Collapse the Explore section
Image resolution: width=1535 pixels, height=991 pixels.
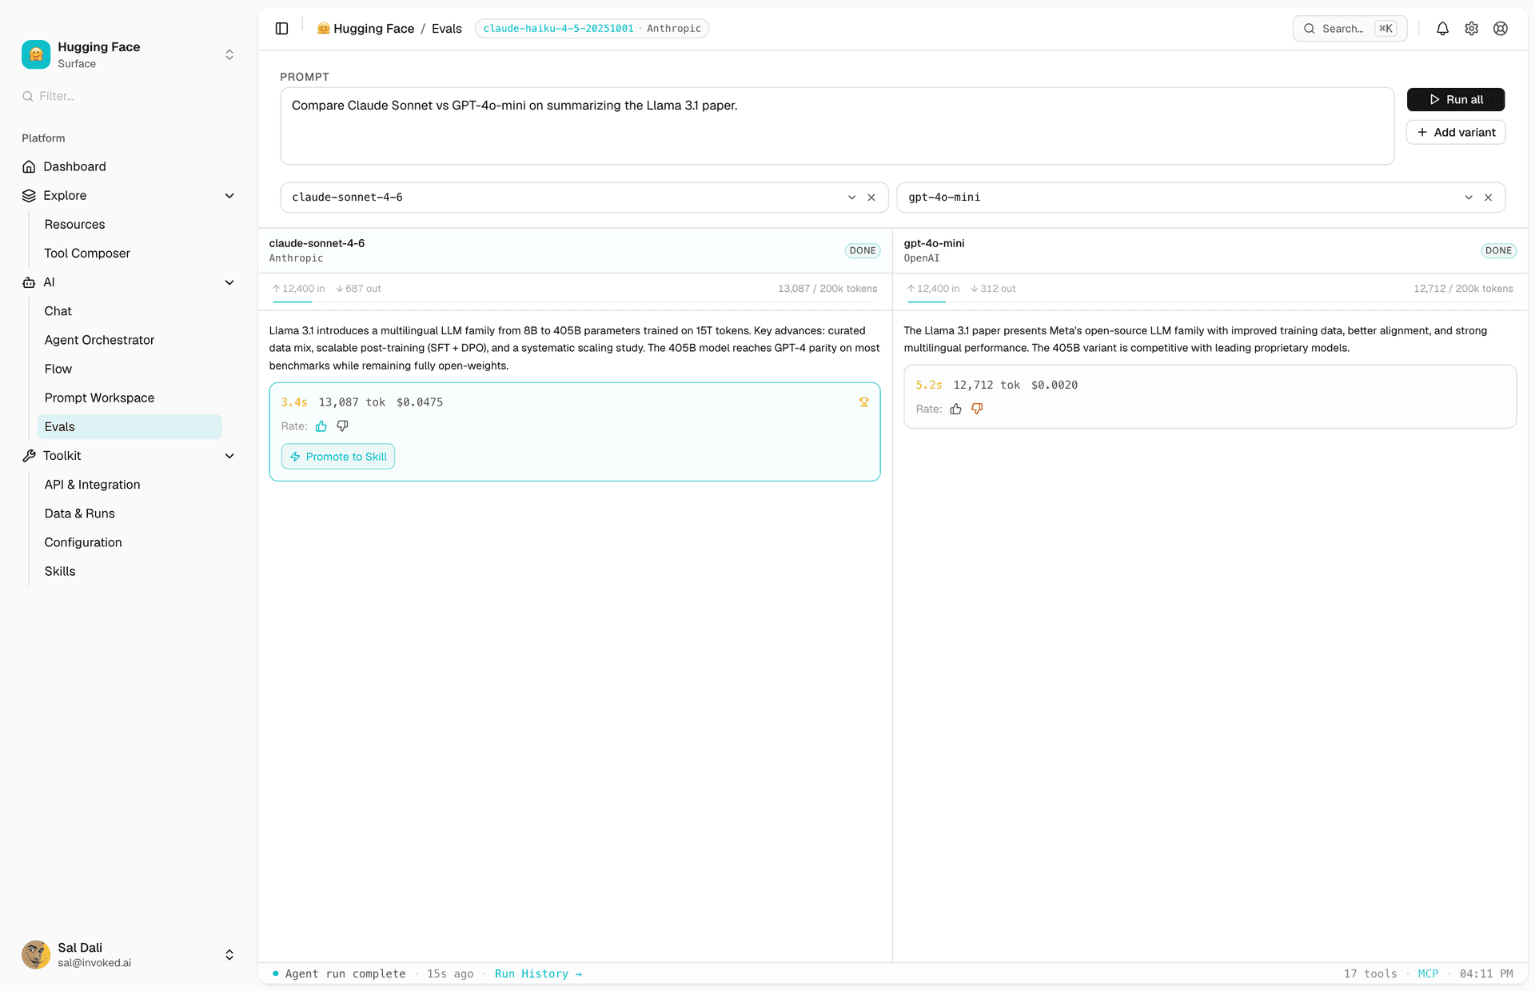229,196
